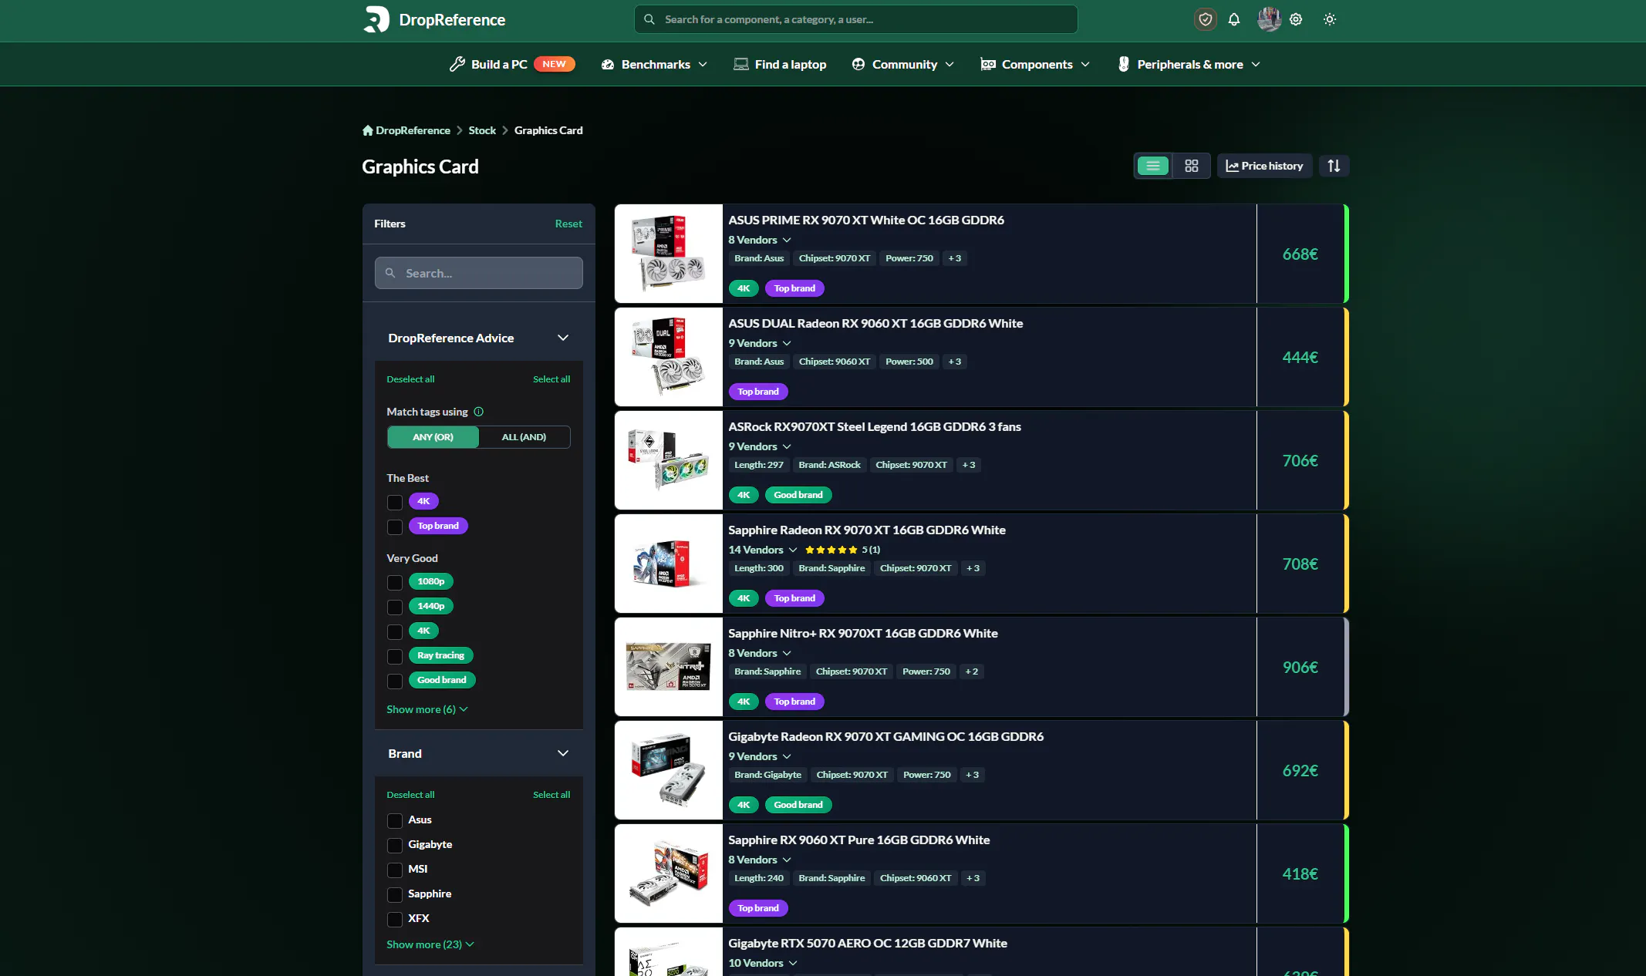Screen dimensions: 1646x976
Task: Click info icon next to Match tags using
Action: (479, 412)
